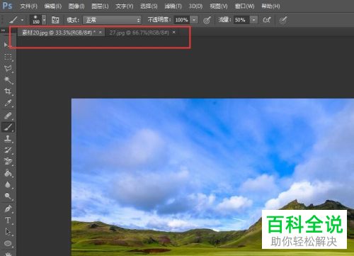Select the Paint Bucket tool
This screenshot has width=354, height=256.
click(x=8, y=173)
